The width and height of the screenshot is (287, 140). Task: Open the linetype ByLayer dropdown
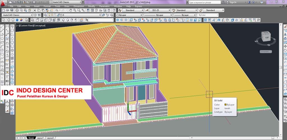(158, 15)
